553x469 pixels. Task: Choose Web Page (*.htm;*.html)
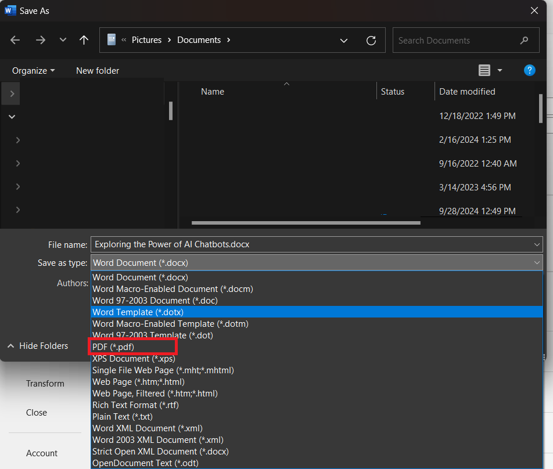317,382
